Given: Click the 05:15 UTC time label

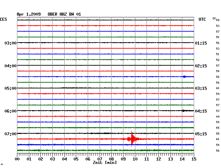Looking at the screenshot, I should [201, 134].
